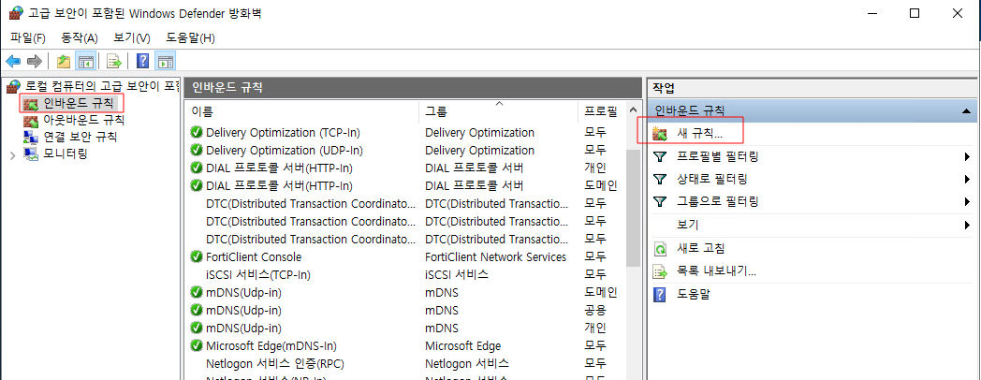The image size is (981, 380).
Task: Click the Back arrow toolbar icon
Action: [x=13, y=61]
